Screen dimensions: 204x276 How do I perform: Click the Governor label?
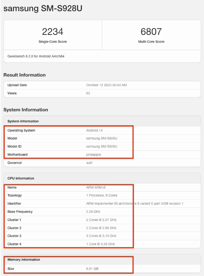point(15,163)
